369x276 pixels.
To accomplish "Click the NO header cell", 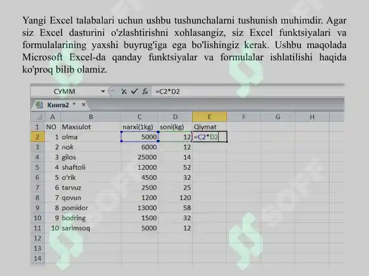I will [x=52, y=127].
